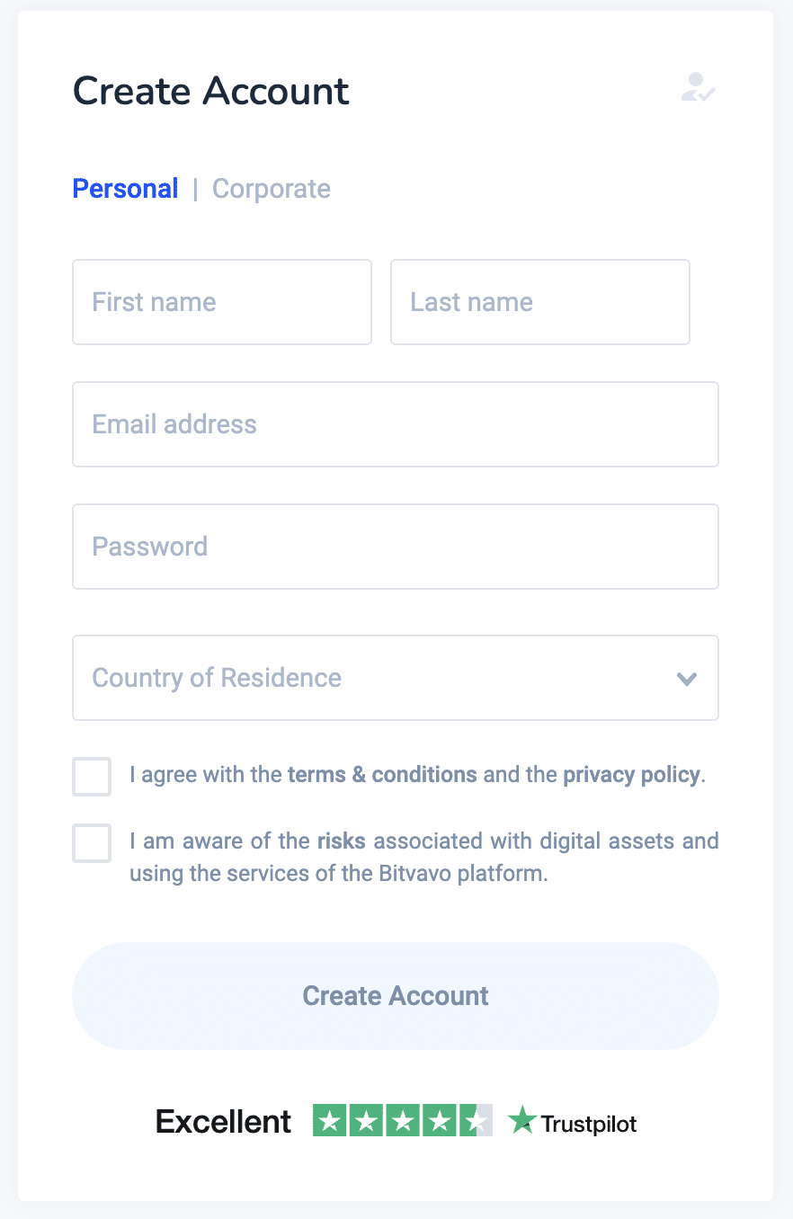Select the Personal account tab
793x1219 pixels.
click(x=125, y=189)
